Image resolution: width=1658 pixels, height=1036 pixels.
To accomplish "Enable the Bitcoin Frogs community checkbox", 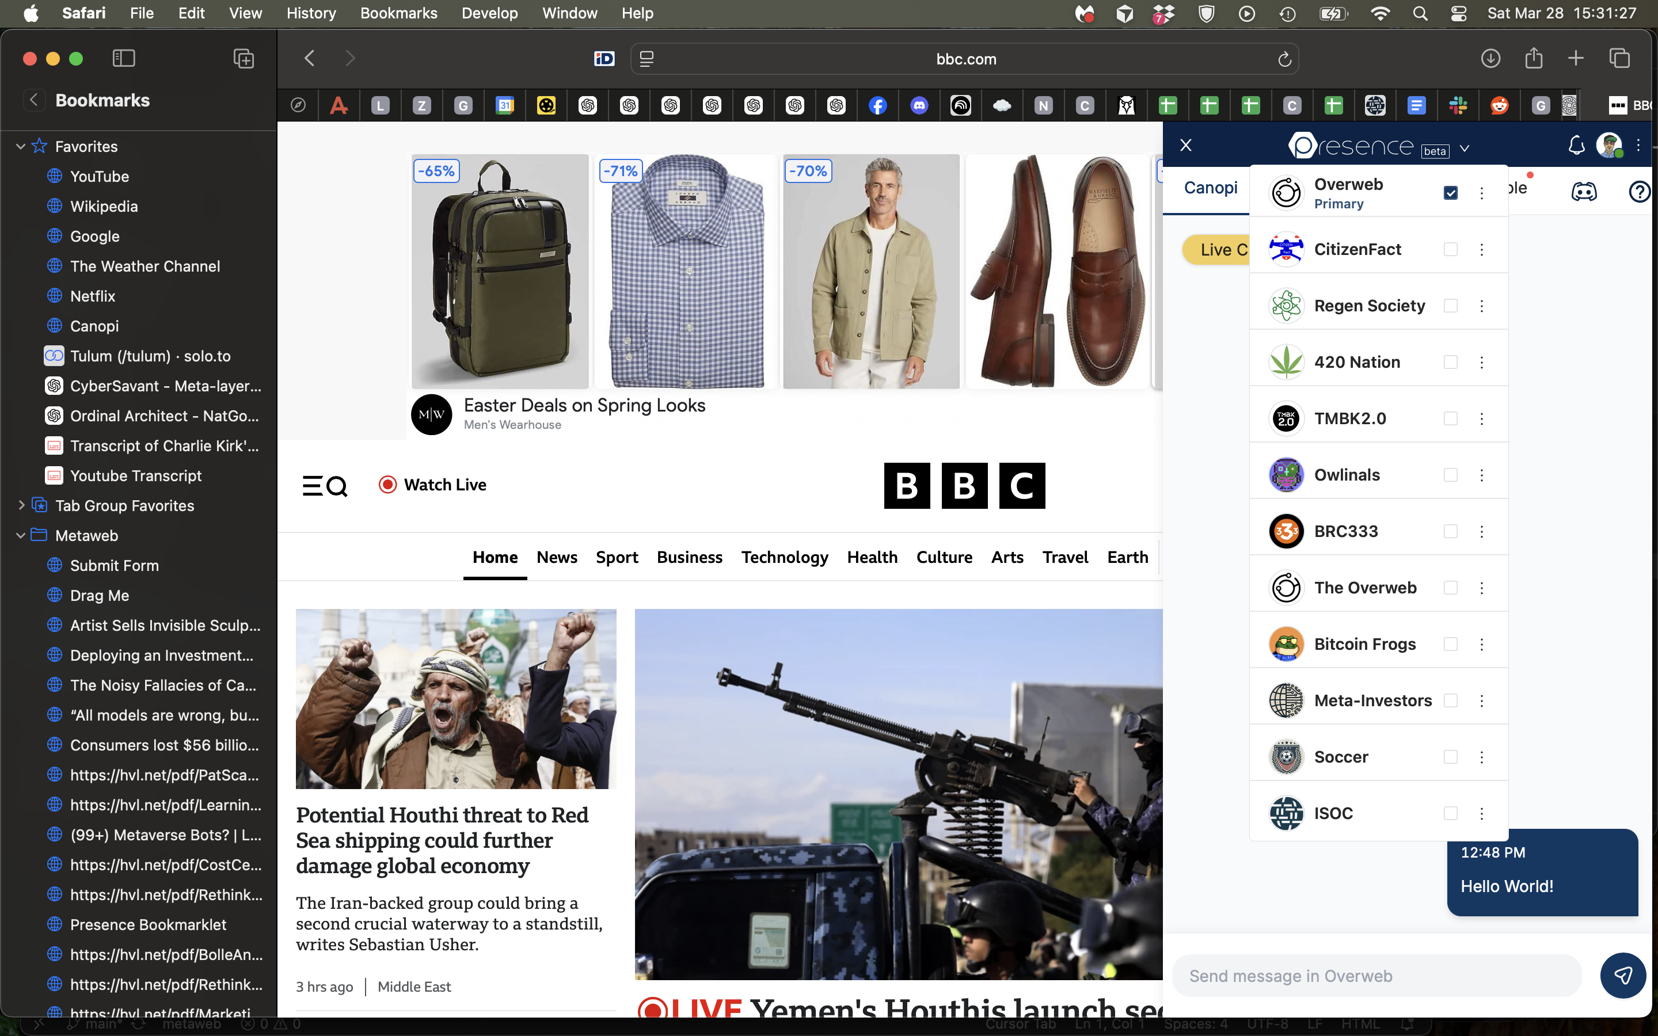I will pos(1450,643).
